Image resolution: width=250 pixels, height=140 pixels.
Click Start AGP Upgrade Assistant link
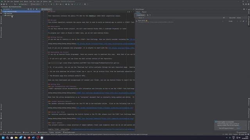(x=226, y=128)
